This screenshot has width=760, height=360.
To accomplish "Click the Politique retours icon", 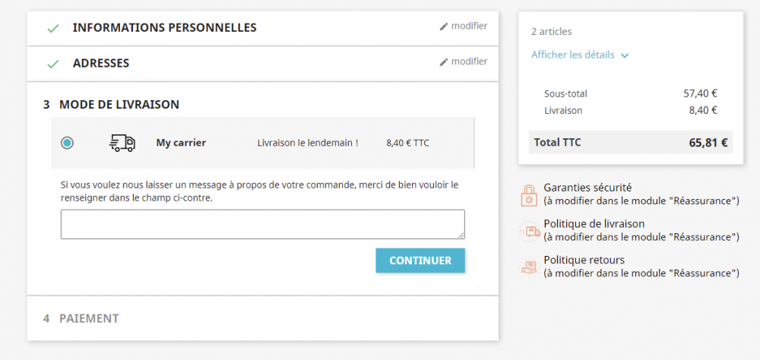I will (529, 266).
